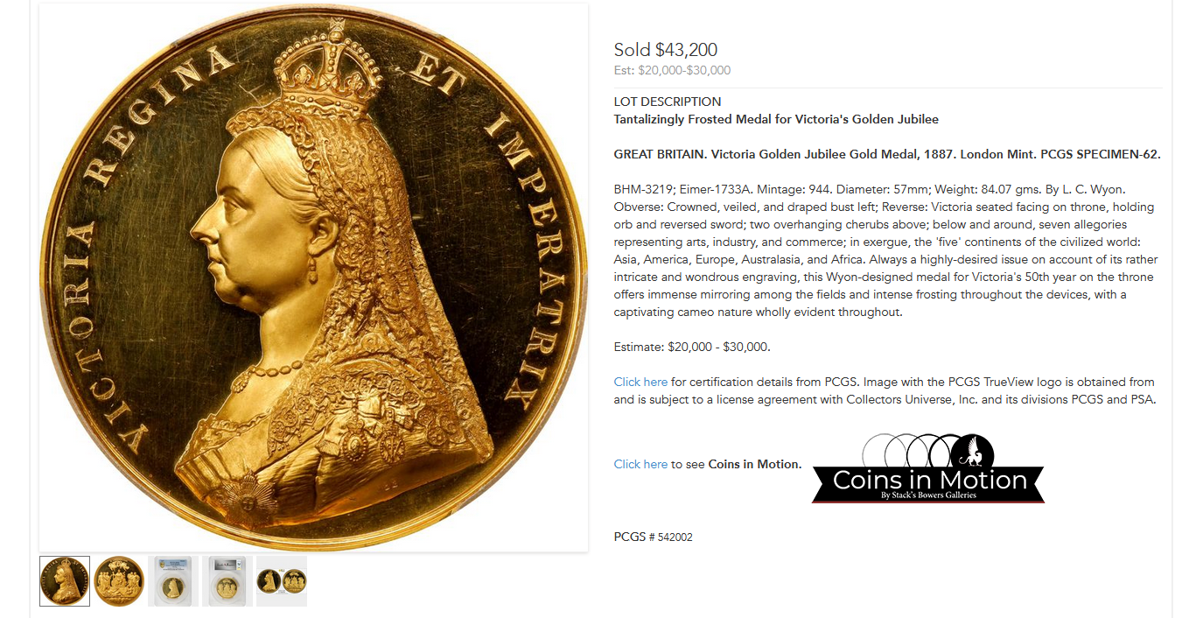This screenshot has width=1182, height=618.
Task: Click the 'Estimate: $20,000 - $30,000.' line
Action: coord(692,347)
